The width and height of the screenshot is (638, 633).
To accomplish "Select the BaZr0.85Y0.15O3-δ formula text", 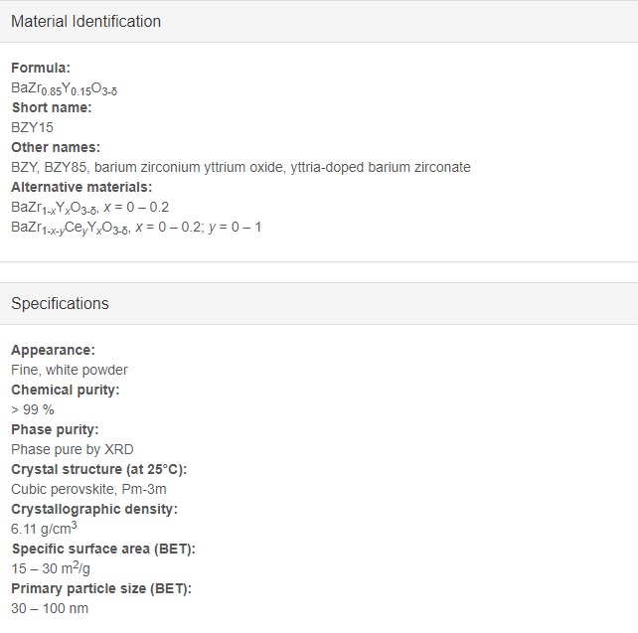I will (x=65, y=88).
